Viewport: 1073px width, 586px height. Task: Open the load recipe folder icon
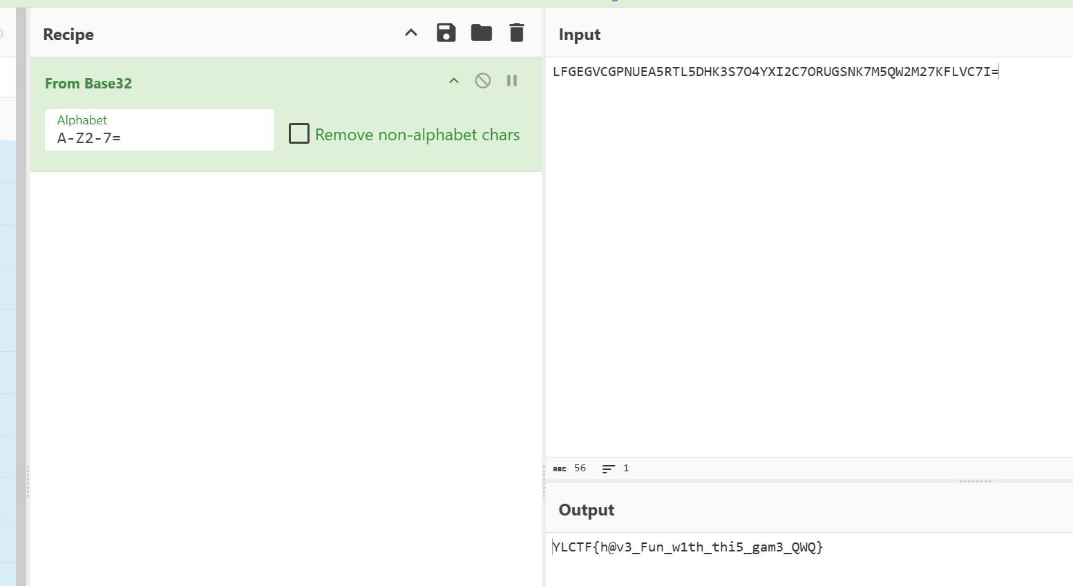(x=481, y=32)
